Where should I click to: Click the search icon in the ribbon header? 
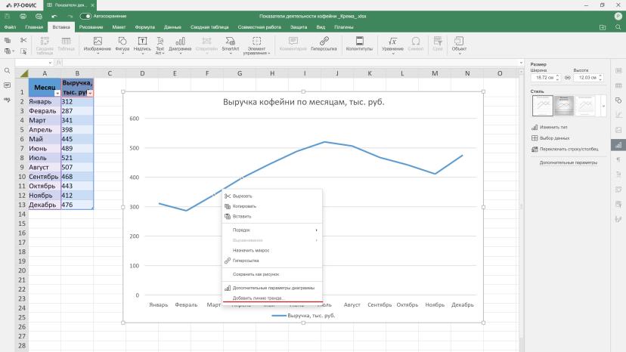(618, 27)
